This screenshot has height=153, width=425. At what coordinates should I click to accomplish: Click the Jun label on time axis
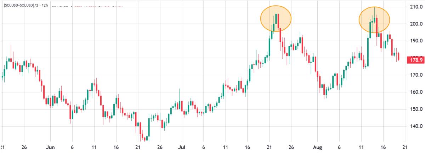51,147
